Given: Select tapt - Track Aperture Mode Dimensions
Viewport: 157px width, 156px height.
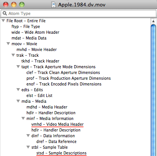Looking at the screenshot, I should pyautogui.click(x=59, y=67).
